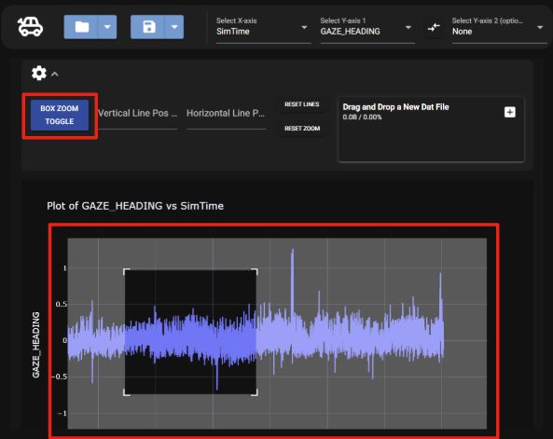Focus the Vertical Line Pos field

tap(137, 115)
